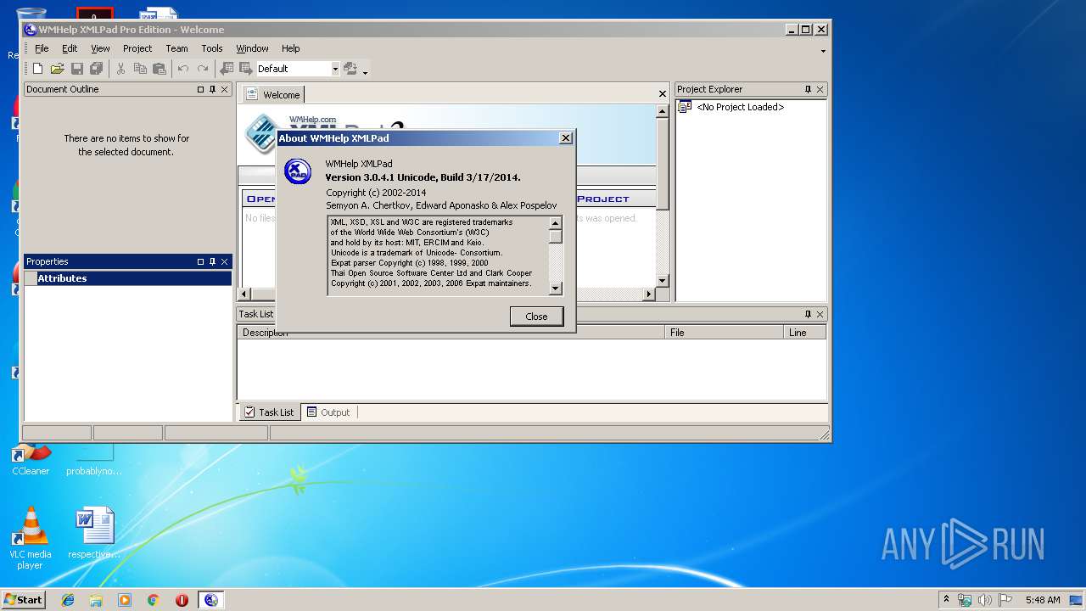Image resolution: width=1086 pixels, height=611 pixels.
Task: Open CCleaner desktop shortcut
Action: 31,458
